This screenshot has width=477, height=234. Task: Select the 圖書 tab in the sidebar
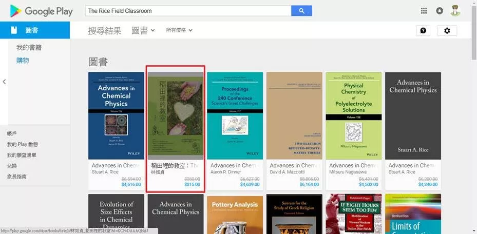[35, 30]
